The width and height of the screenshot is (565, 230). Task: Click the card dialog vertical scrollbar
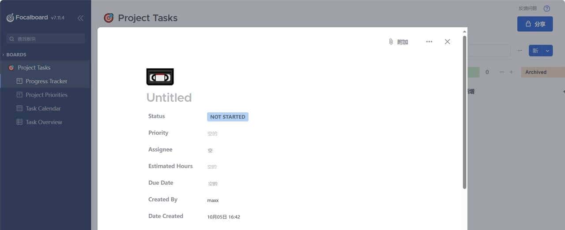464,110
